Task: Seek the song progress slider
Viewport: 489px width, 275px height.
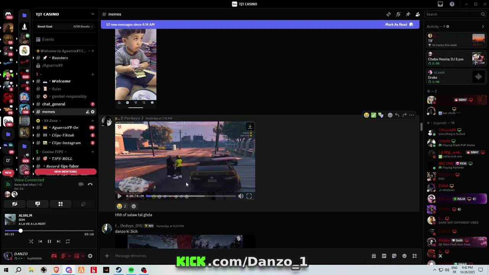Action: point(49,231)
